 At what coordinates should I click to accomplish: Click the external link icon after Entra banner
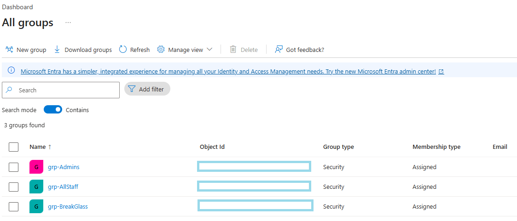tap(441, 71)
